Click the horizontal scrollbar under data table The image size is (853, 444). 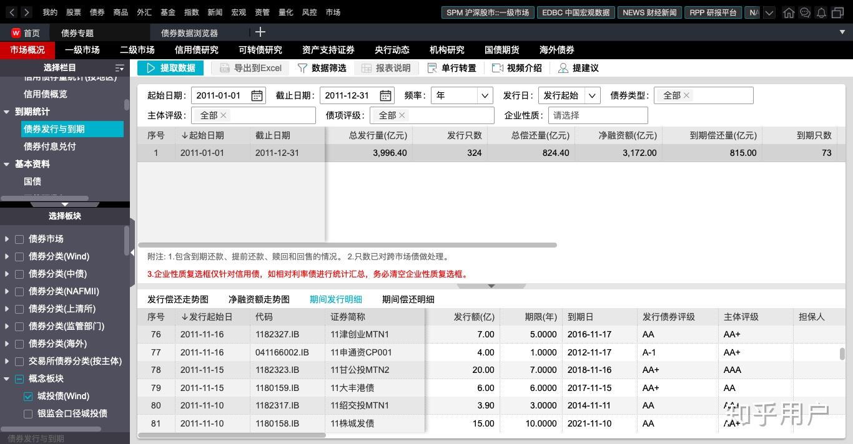(x=347, y=245)
